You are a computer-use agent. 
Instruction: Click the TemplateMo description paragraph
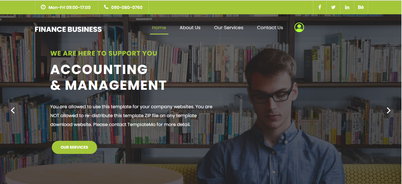pos(131,116)
